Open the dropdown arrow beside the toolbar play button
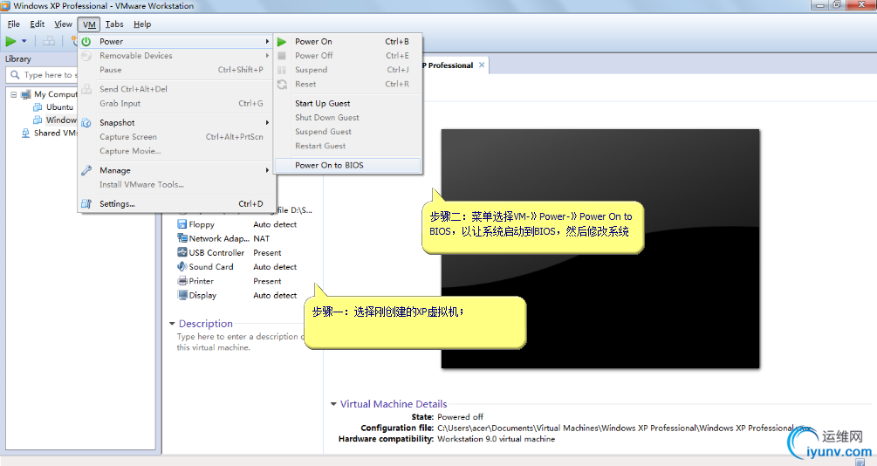877x466 pixels. 24,41
